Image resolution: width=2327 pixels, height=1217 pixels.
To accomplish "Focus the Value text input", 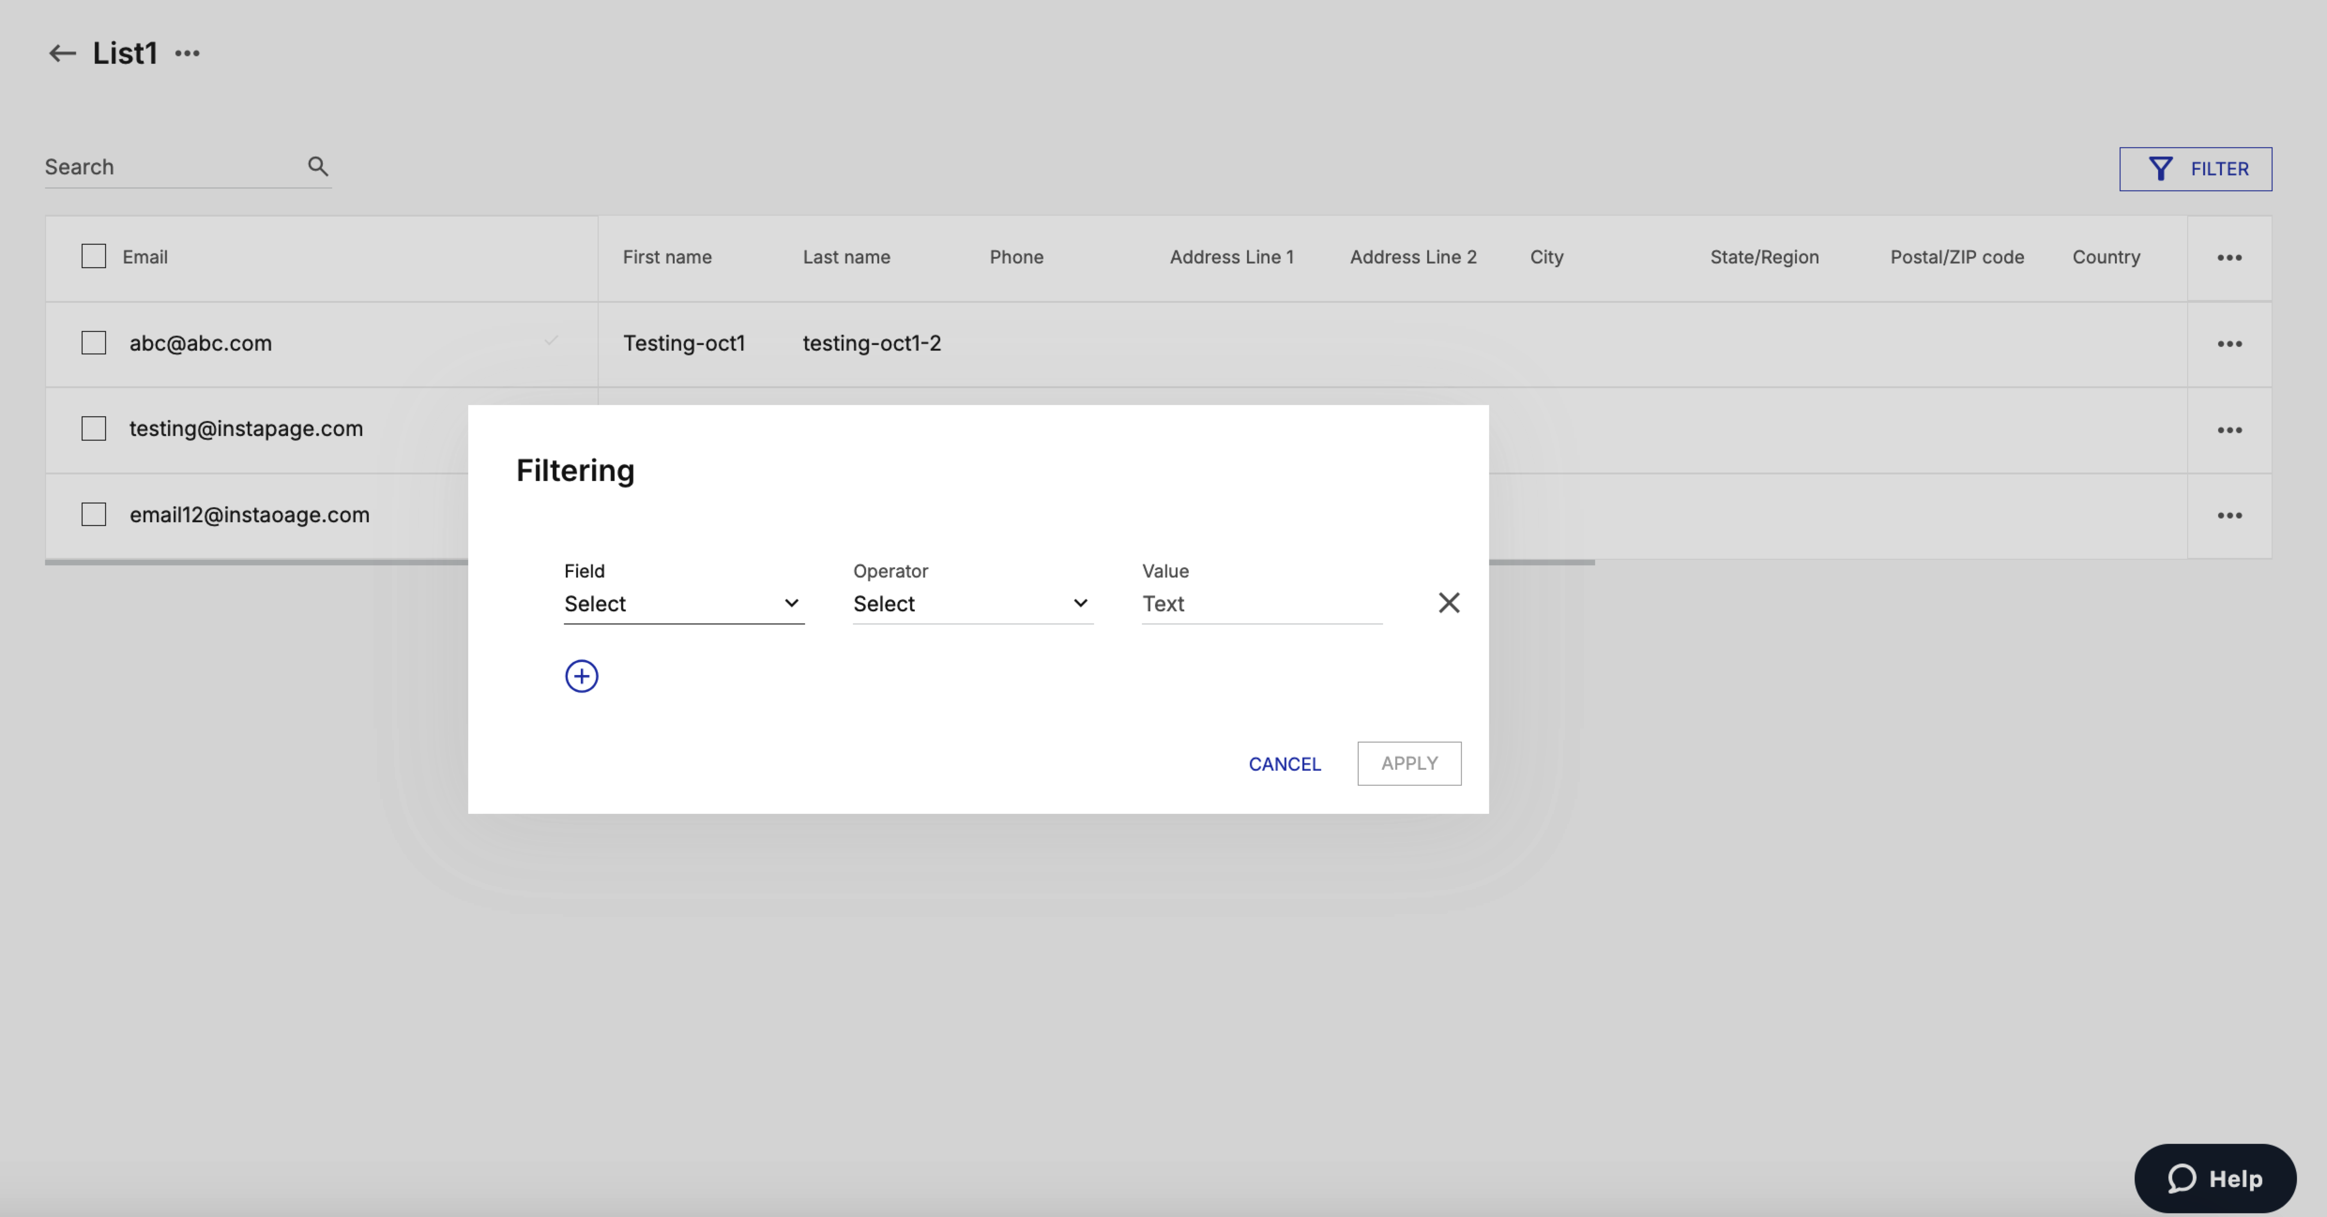I will [1262, 603].
